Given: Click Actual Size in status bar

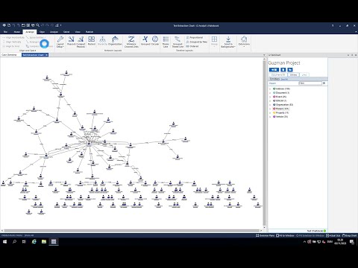Looking at the screenshot, I should pos(333,235).
